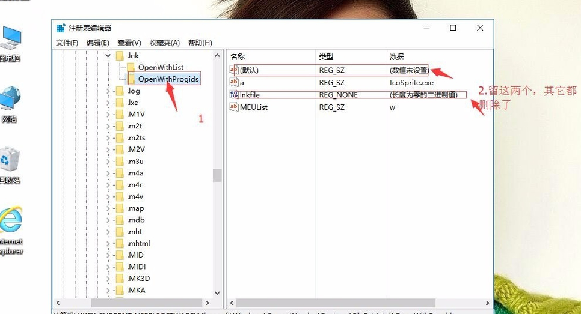Click the .mht folder icon

(120, 232)
